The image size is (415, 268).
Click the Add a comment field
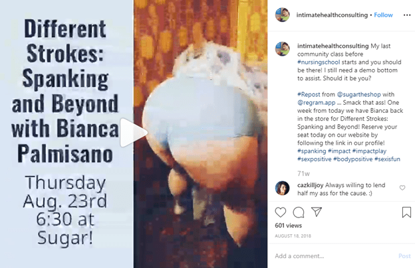(x=335, y=256)
